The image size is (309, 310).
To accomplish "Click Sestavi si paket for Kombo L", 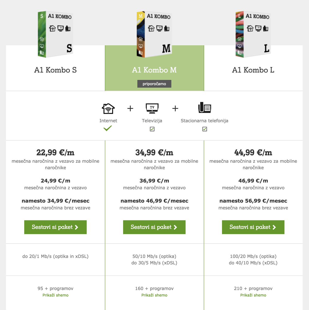I will click(x=253, y=227).
